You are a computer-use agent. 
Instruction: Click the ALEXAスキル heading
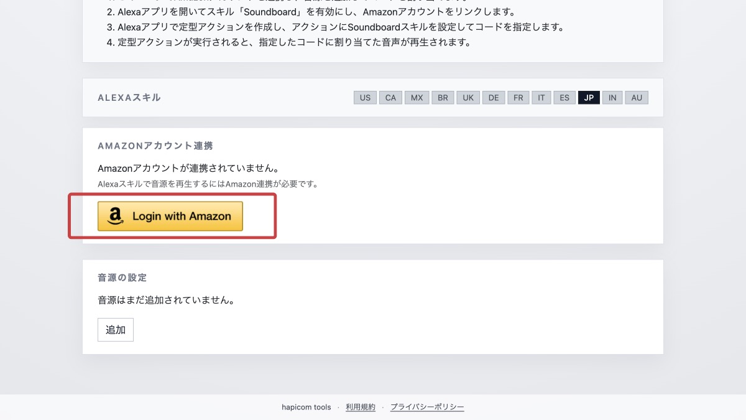(x=129, y=98)
